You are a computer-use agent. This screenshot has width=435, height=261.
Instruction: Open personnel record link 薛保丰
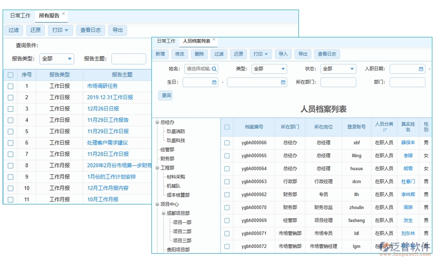click(408, 143)
